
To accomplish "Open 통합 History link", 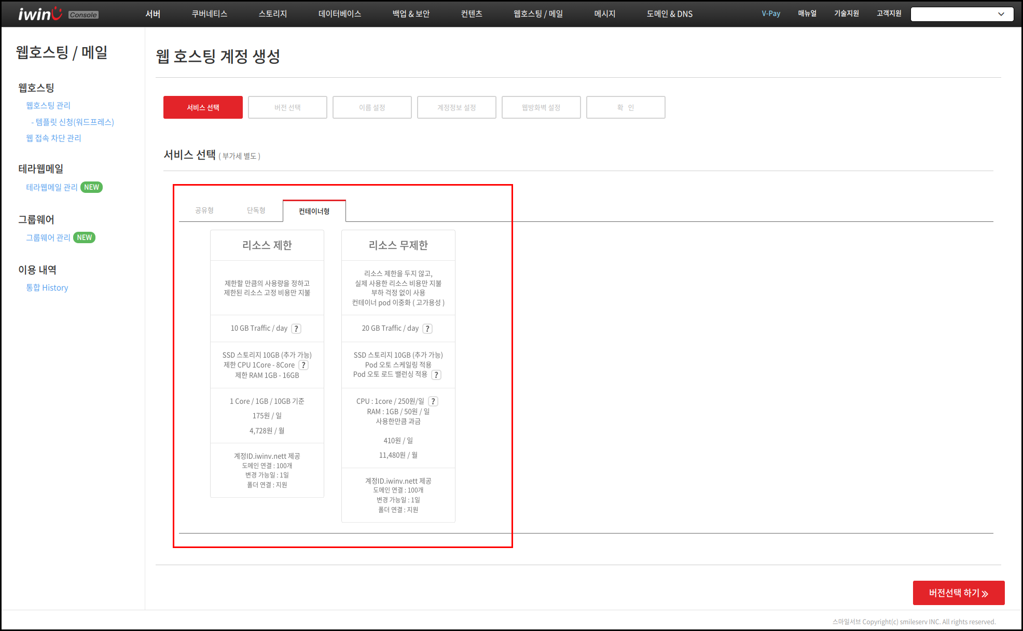I will tap(47, 288).
